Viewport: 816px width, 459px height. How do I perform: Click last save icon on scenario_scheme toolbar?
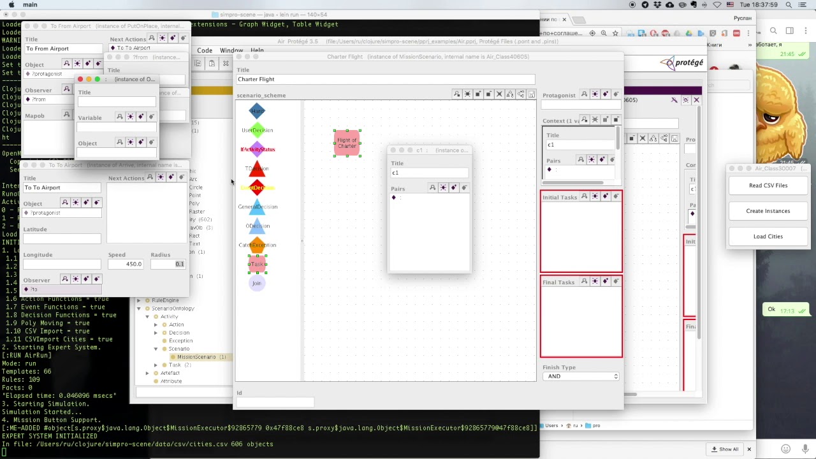point(531,94)
